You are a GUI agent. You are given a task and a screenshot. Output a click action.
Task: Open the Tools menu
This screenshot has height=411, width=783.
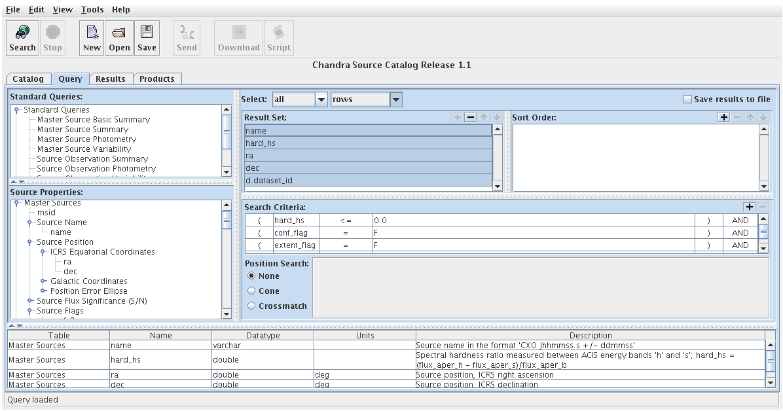(x=92, y=10)
